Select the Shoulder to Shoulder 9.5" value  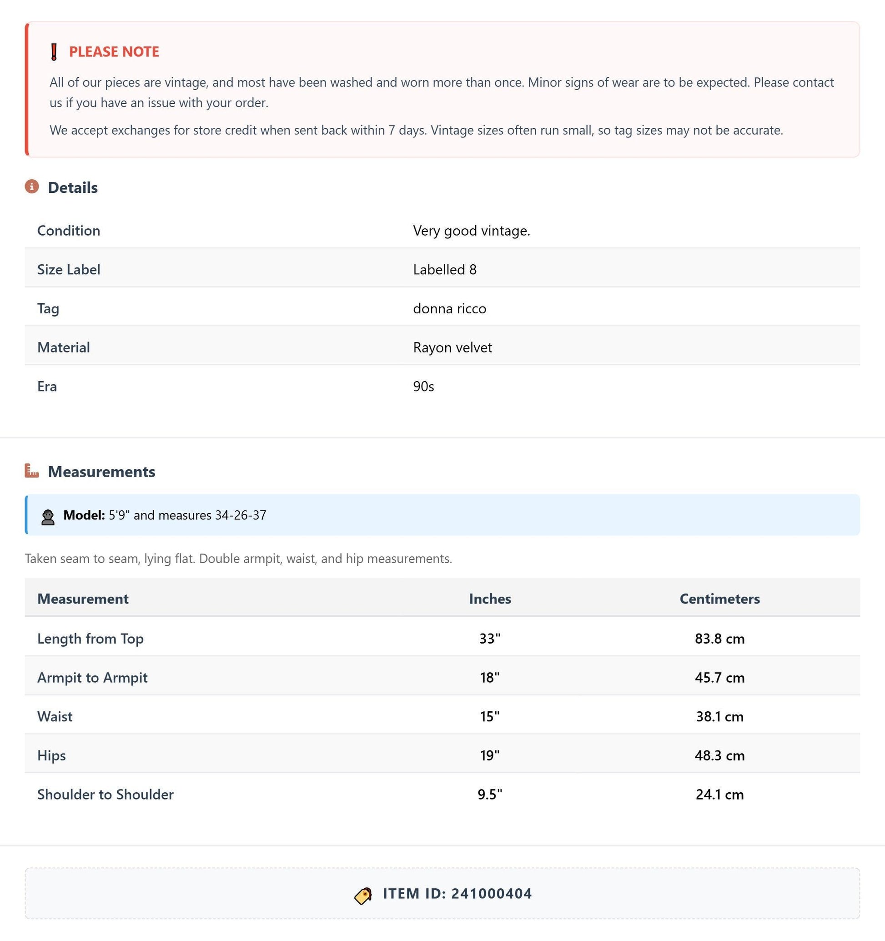click(x=490, y=794)
